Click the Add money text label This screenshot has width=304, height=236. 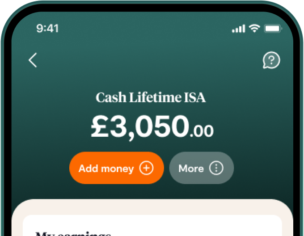(106, 169)
